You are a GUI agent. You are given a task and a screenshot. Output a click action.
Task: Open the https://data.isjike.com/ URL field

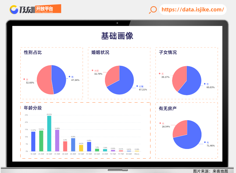193,10
